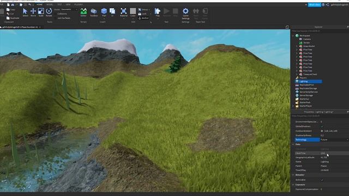The width and height of the screenshot is (349, 196).
Task: Expand the TreasureChest node
Action: [x=297, y=74]
